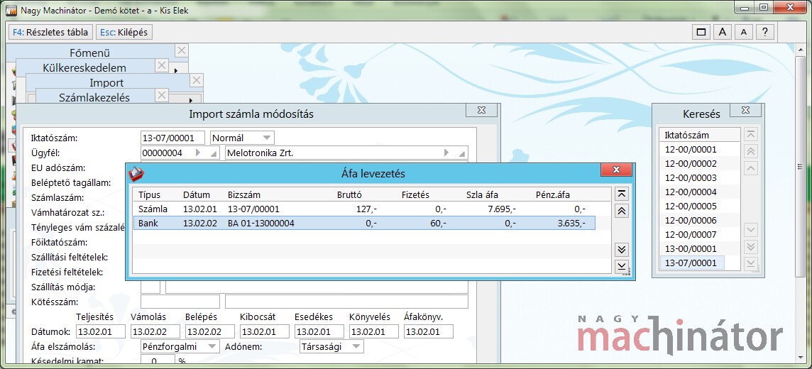Click the Teljesítés date field
This screenshot has width=812, height=369.
[101, 331]
